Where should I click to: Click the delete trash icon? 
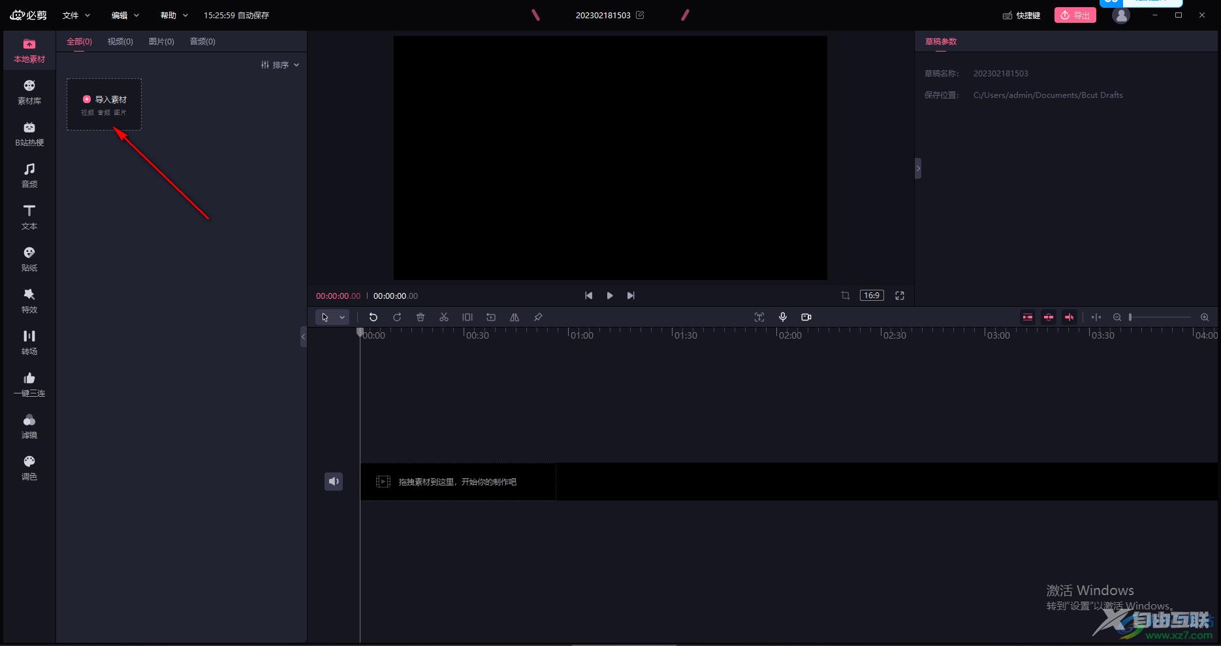click(420, 317)
